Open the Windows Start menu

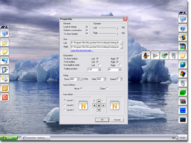(x=9, y=138)
